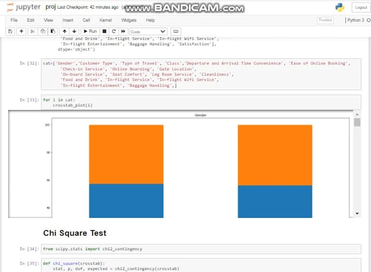Click the In [34] scipy import cell
This screenshot has width=371, height=272.
tap(201, 249)
